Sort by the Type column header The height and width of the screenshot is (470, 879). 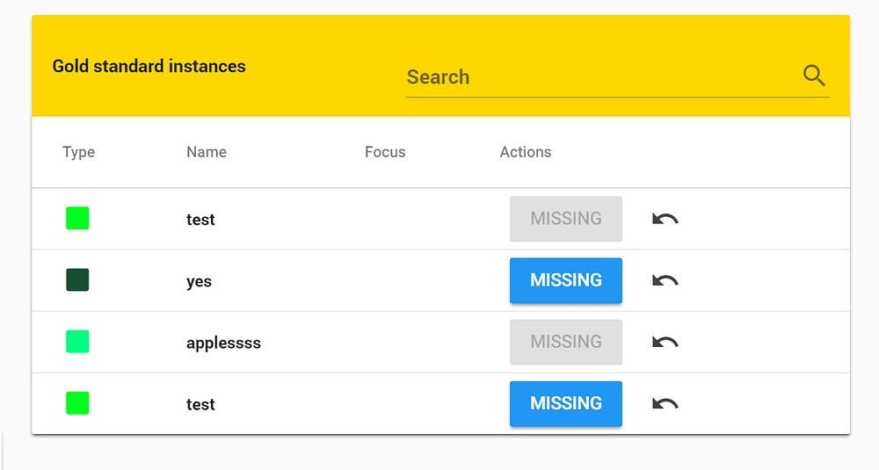78,152
